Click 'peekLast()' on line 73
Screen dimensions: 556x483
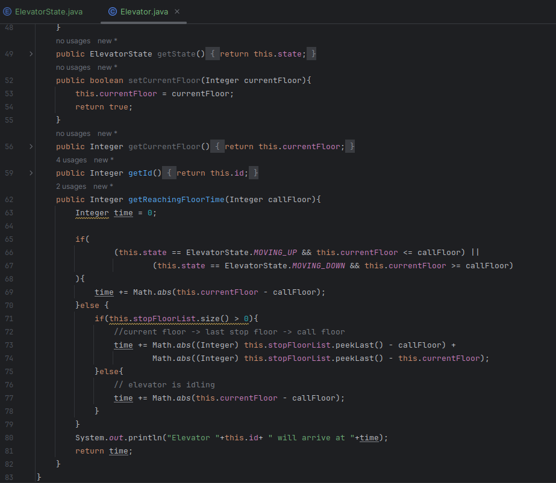click(359, 345)
